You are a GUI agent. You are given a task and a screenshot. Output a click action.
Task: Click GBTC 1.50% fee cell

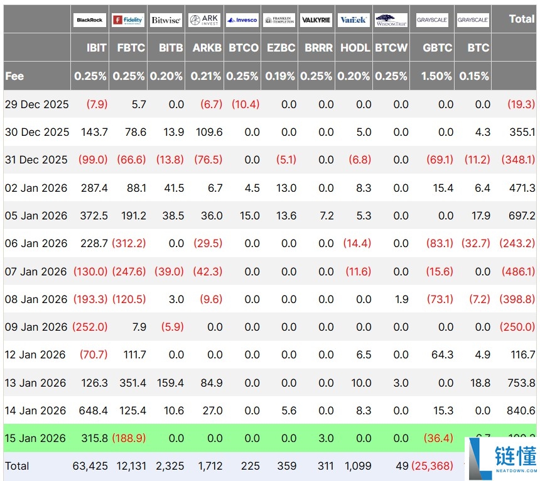436,76
